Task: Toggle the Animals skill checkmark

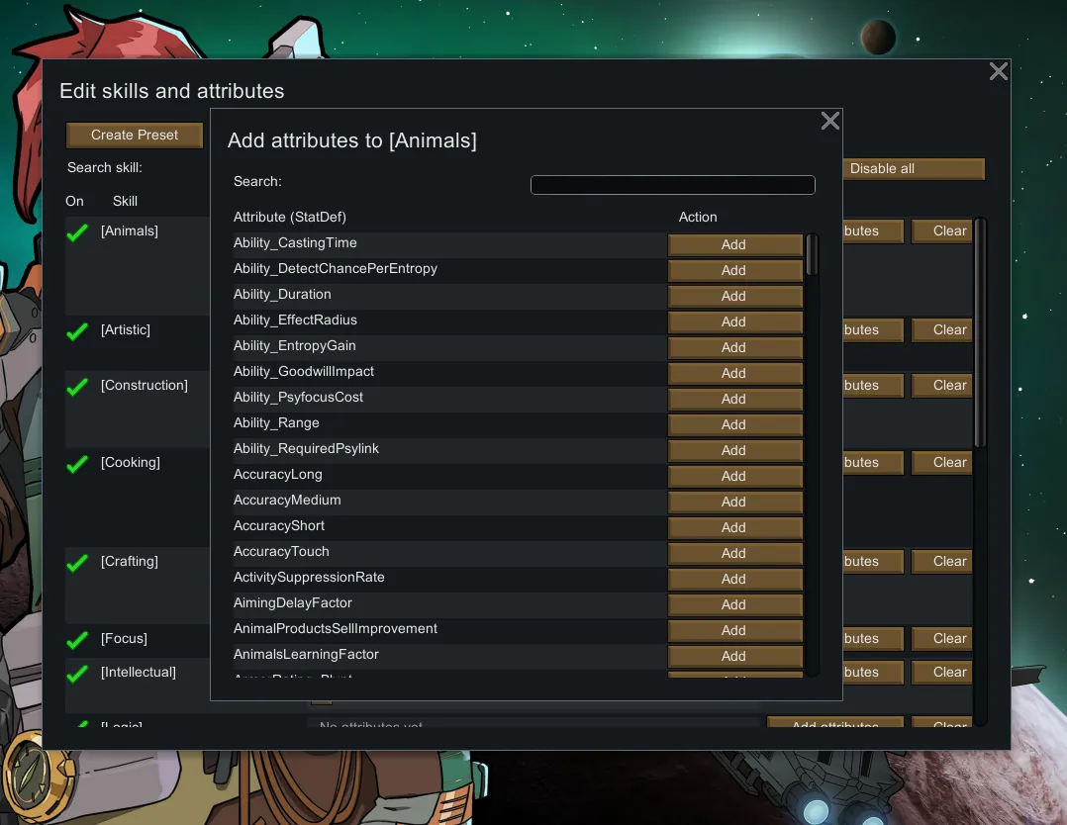Action: (x=77, y=233)
